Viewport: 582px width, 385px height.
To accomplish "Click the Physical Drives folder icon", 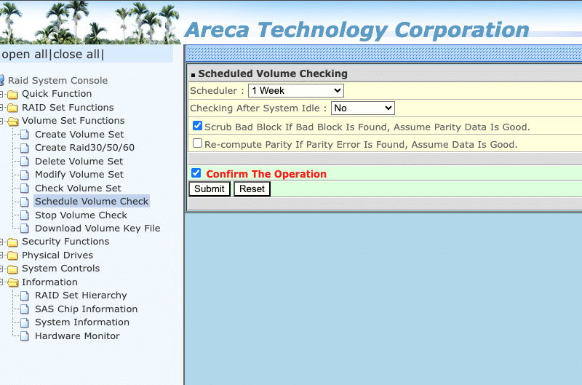I will tap(12, 255).
